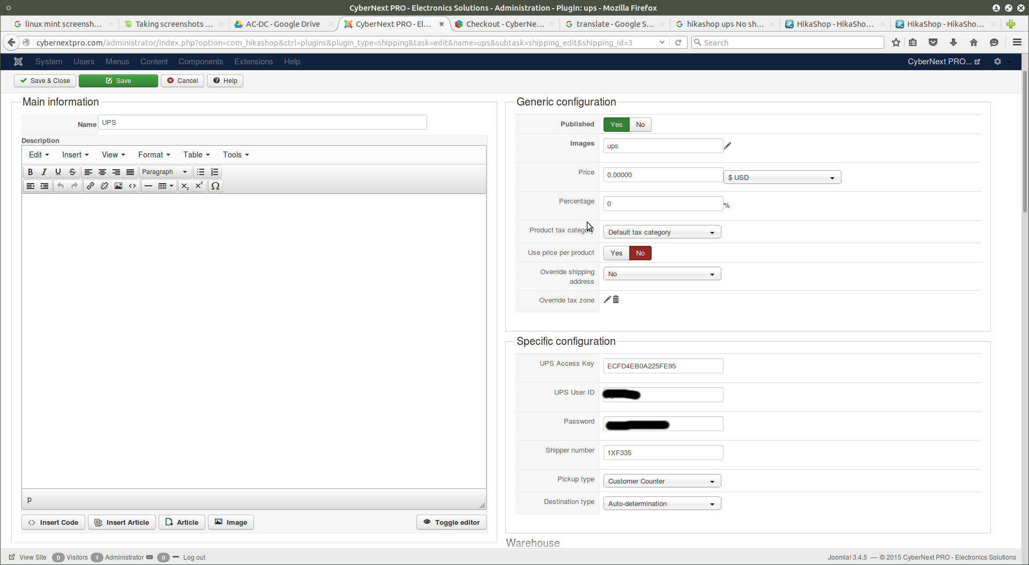Screen dimensions: 1029x565
Task: Reload the page in Firefox
Action: [678, 42]
